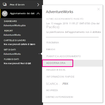Open the Sicurezza menu entry

click(x=52, y=90)
